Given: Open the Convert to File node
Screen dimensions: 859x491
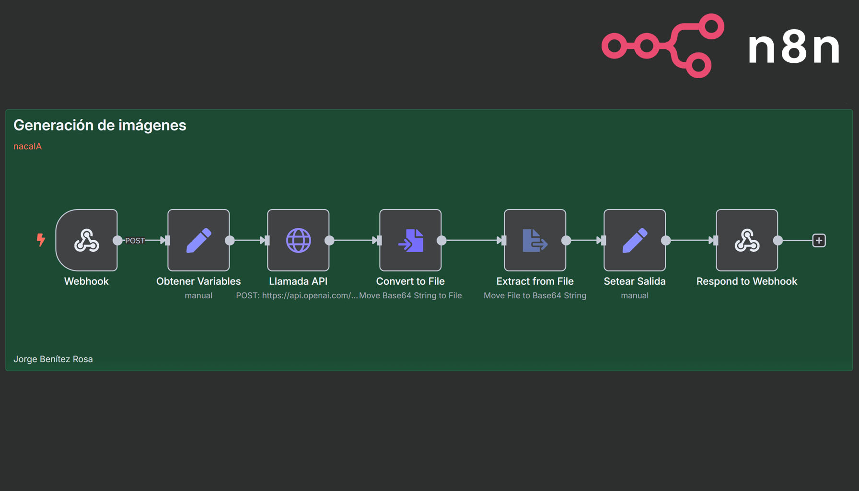Looking at the screenshot, I should [410, 240].
